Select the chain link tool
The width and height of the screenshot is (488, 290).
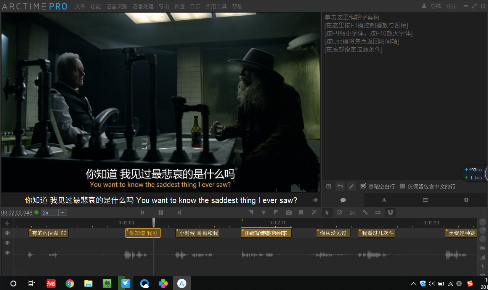pyautogui.click(x=365, y=213)
